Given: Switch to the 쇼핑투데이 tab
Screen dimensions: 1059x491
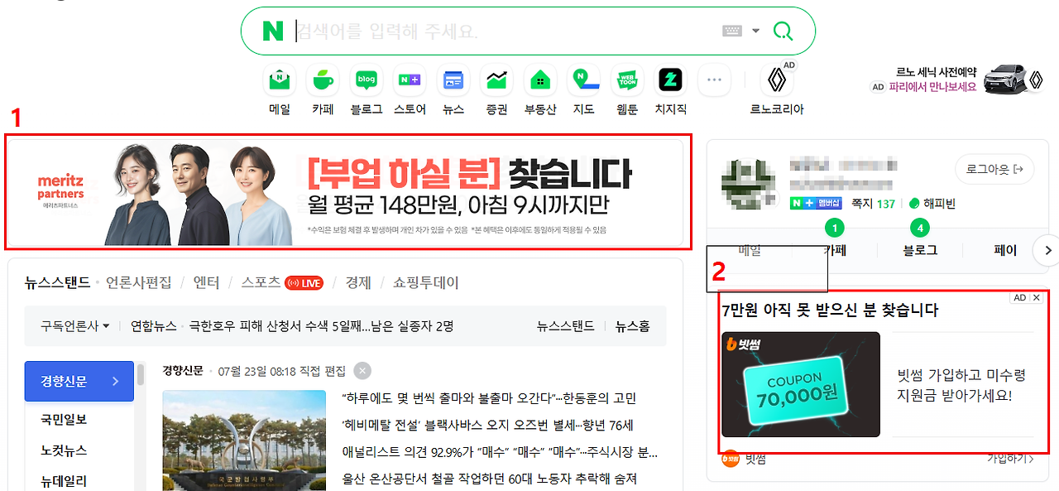Looking at the screenshot, I should 426,283.
